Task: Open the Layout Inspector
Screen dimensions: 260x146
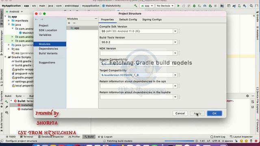Action: pyautogui.click(x=241, y=137)
